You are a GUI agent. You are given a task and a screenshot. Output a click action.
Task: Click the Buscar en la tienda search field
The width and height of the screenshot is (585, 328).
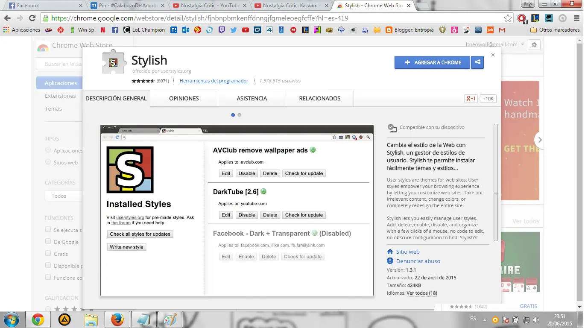coord(59,64)
